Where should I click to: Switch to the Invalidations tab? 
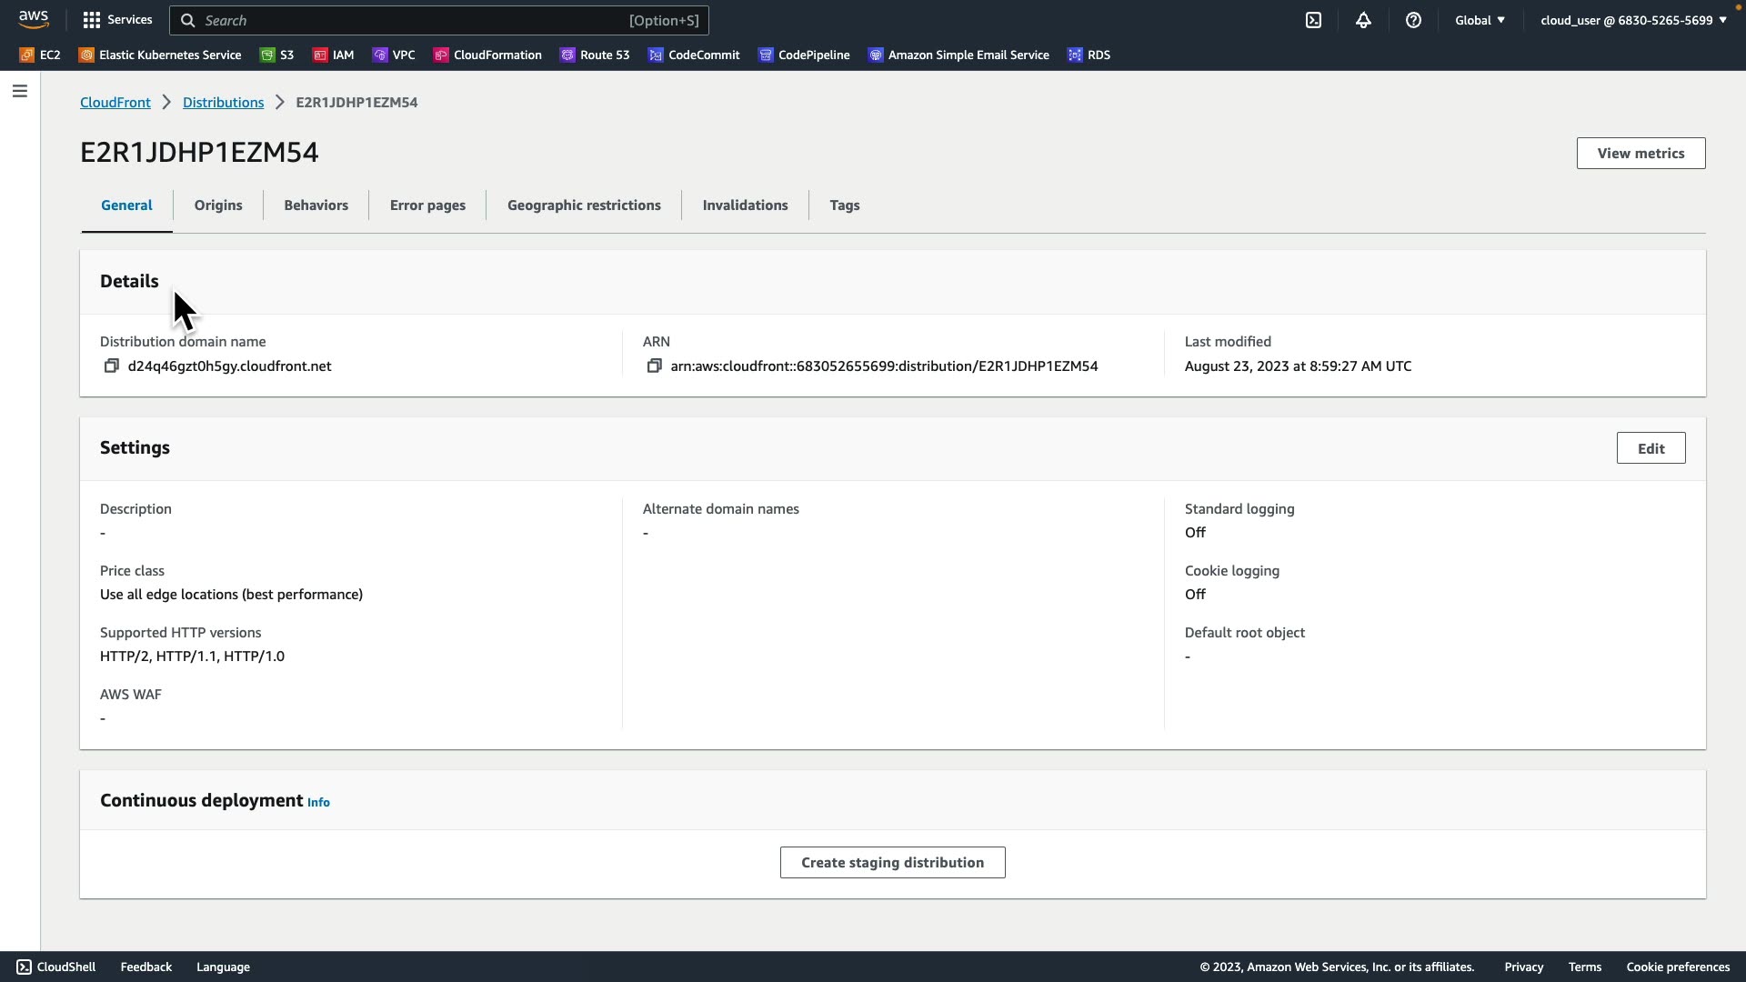[x=745, y=205]
